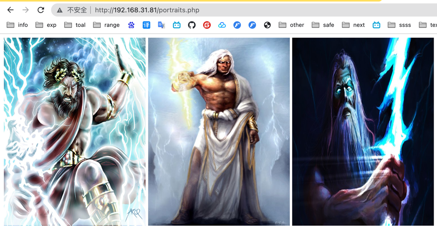Go back to the previous page
The height and width of the screenshot is (230, 437).
pyautogui.click(x=11, y=10)
